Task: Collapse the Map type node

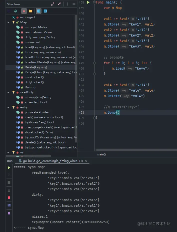Action: click(x=8, y=22)
